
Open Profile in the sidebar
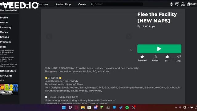coord(4,18)
